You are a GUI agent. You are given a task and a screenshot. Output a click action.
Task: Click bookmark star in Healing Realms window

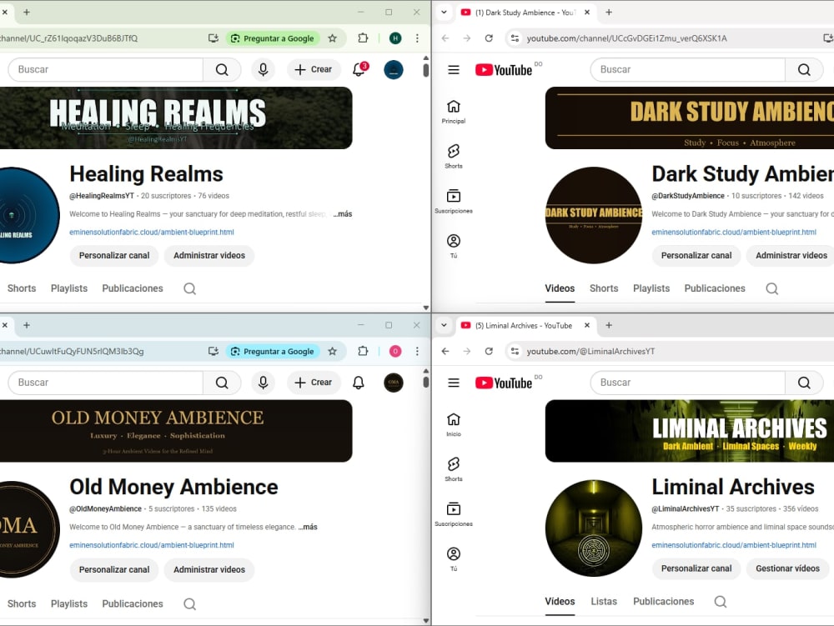(x=333, y=38)
